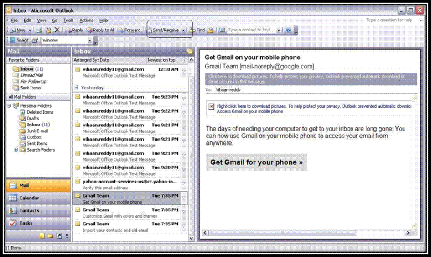Viewport: 431px width, 257px height.
Task: Open the Send/Receive dropdown arrow
Action: [183, 30]
